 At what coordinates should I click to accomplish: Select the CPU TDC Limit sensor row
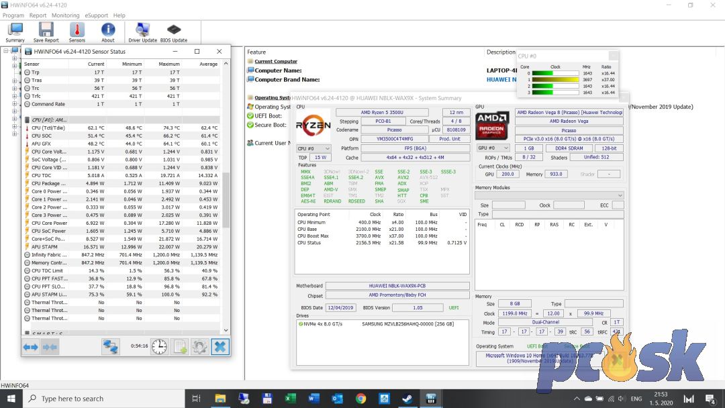click(x=121, y=270)
